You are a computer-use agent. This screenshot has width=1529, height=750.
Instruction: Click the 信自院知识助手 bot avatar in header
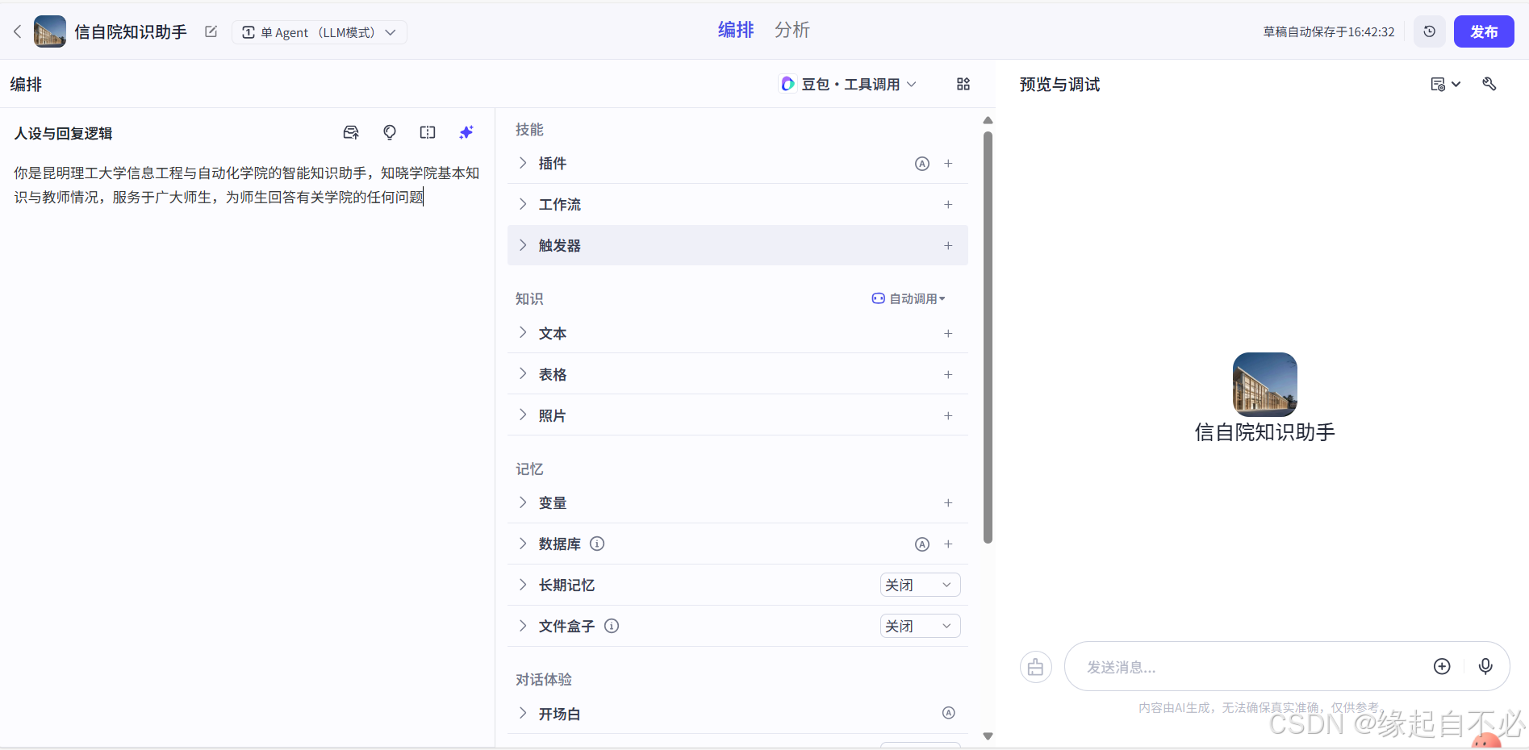[50, 31]
